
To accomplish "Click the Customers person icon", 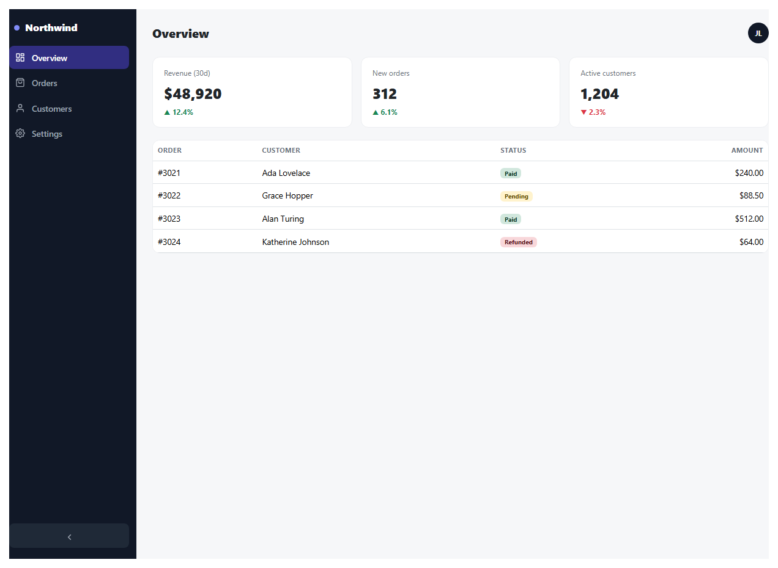I will [x=20, y=108].
